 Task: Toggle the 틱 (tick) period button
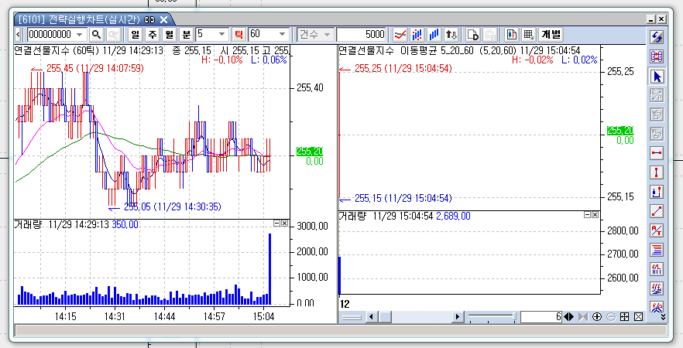(239, 35)
